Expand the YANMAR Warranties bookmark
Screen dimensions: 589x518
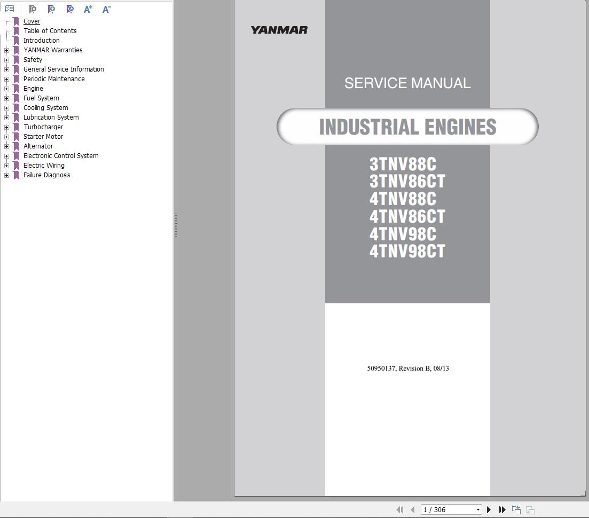(6, 50)
